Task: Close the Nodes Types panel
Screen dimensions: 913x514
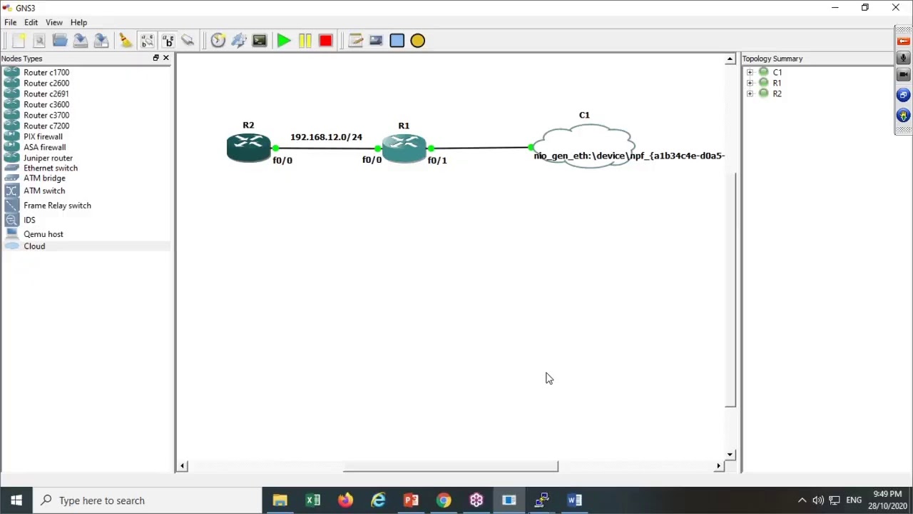Action: [x=166, y=58]
